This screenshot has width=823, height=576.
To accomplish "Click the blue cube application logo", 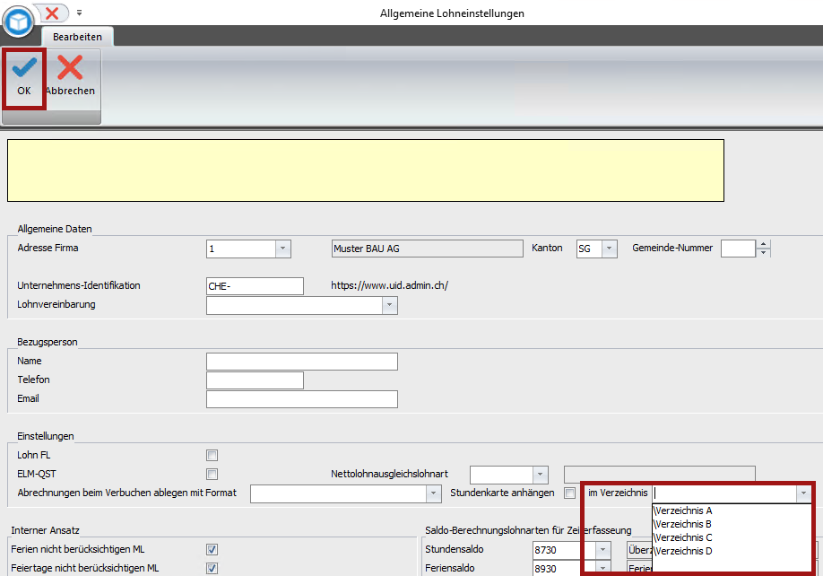I will [x=17, y=20].
